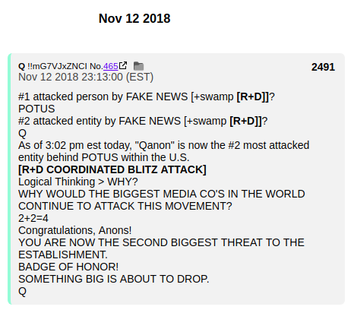Screen dimensions: 354x313
Task: Click the bold Q author name
Action: pyautogui.click(x=21, y=67)
